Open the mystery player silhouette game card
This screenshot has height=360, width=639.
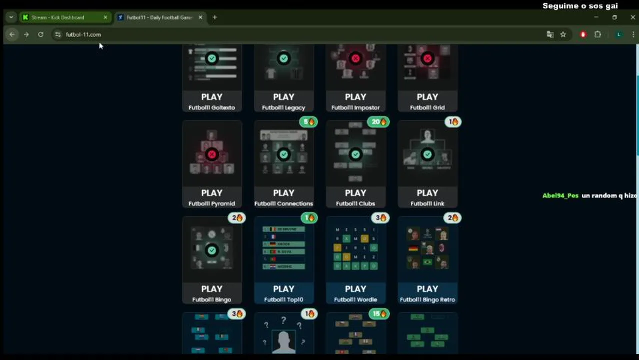coord(283,333)
